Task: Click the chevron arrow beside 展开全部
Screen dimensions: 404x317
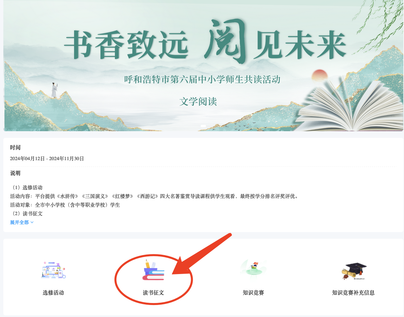Action: 32,222
